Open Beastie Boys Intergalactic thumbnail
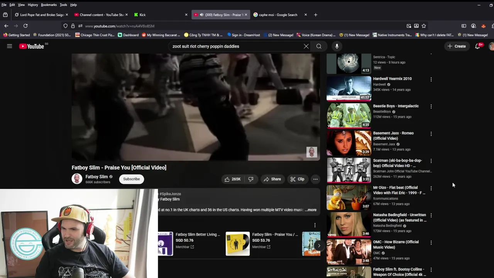 (349, 115)
